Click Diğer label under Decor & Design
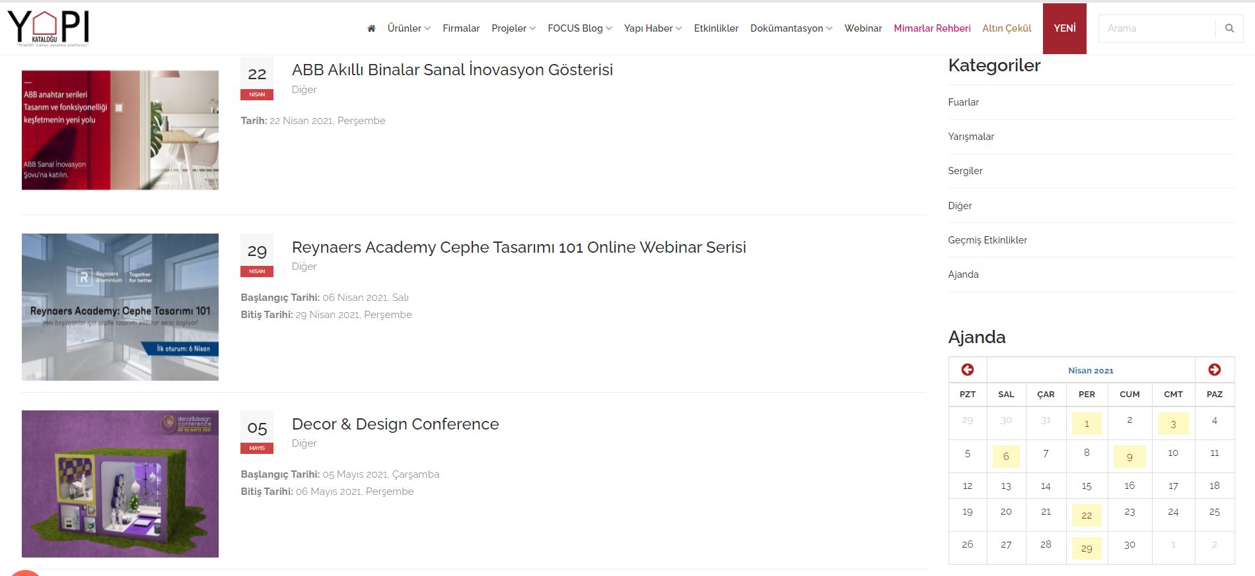Image resolution: width=1255 pixels, height=576 pixels. 304,443
